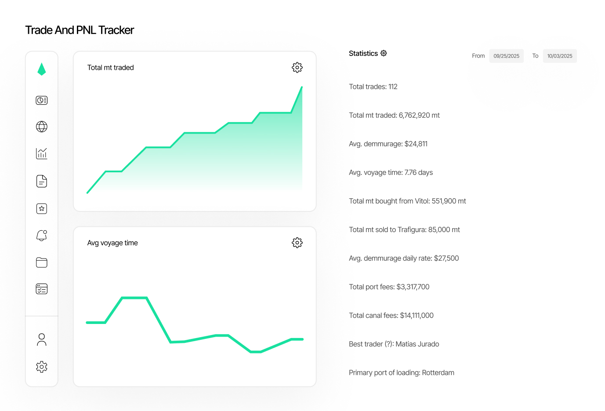This screenshot has height=411, width=605.
Task: Click the green area of the Total mt traded graph
Action: coord(198,167)
